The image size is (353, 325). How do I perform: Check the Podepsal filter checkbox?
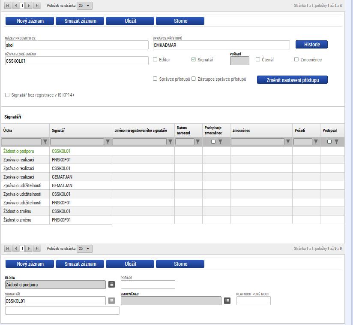(329, 142)
